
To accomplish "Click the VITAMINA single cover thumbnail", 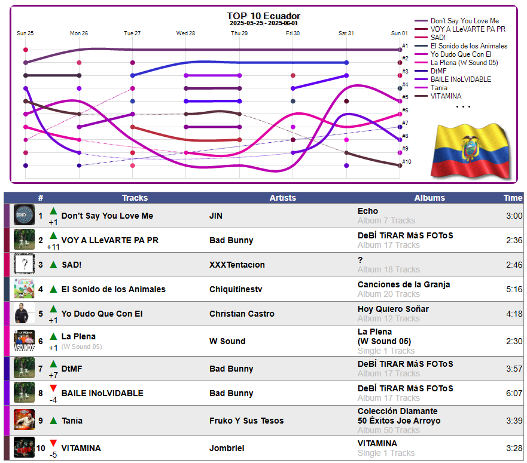I will (24, 447).
